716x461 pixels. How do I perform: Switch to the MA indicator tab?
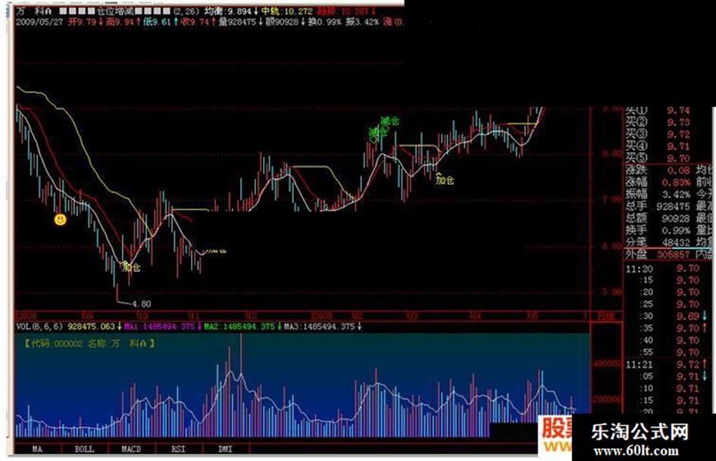click(37, 449)
